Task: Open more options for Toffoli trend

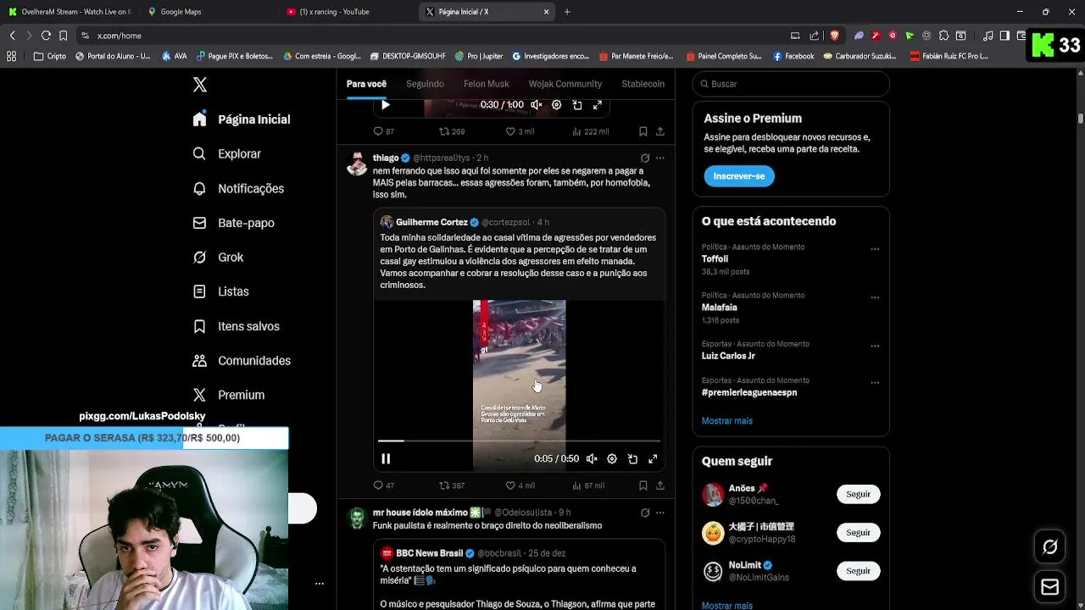Action: 875,249
